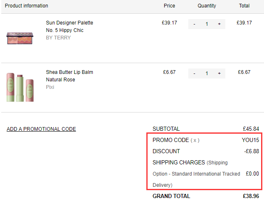Click the Sun Designer Palette product image

pyautogui.click(x=20, y=37)
